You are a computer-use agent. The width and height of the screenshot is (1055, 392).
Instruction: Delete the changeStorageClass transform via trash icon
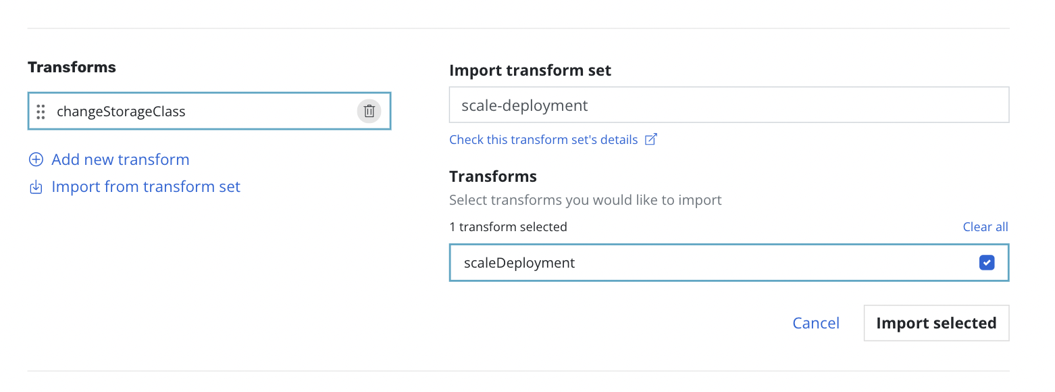pos(369,112)
